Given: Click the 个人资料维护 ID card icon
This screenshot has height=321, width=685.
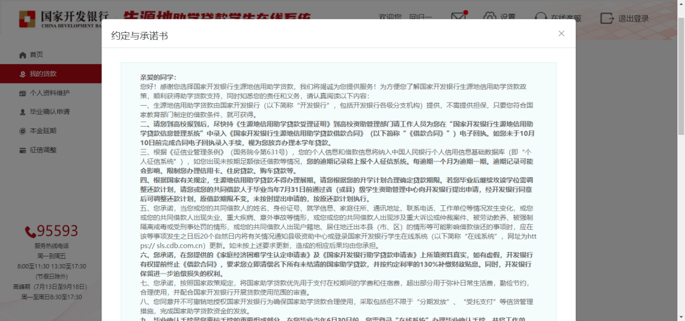Looking at the screenshot, I should (x=23, y=93).
